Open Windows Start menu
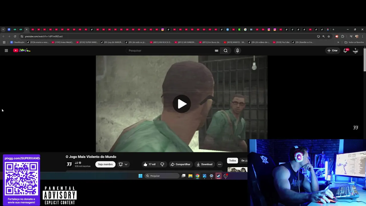This screenshot has width=366, height=206. click(x=140, y=176)
